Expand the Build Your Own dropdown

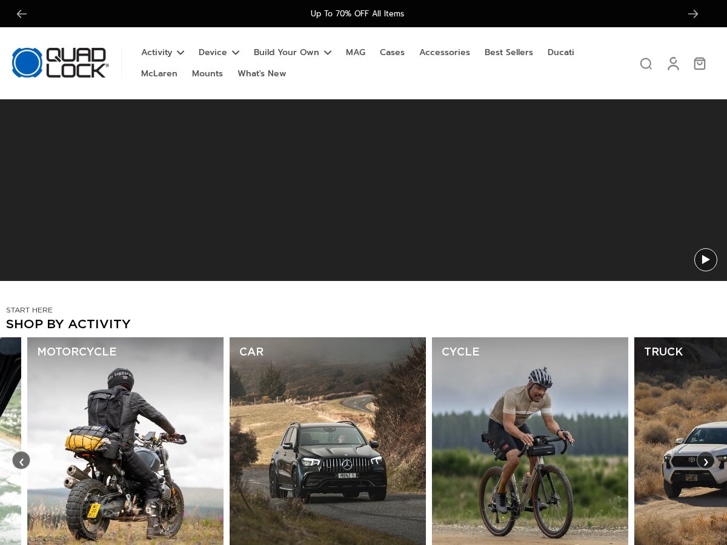coord(293,52)
